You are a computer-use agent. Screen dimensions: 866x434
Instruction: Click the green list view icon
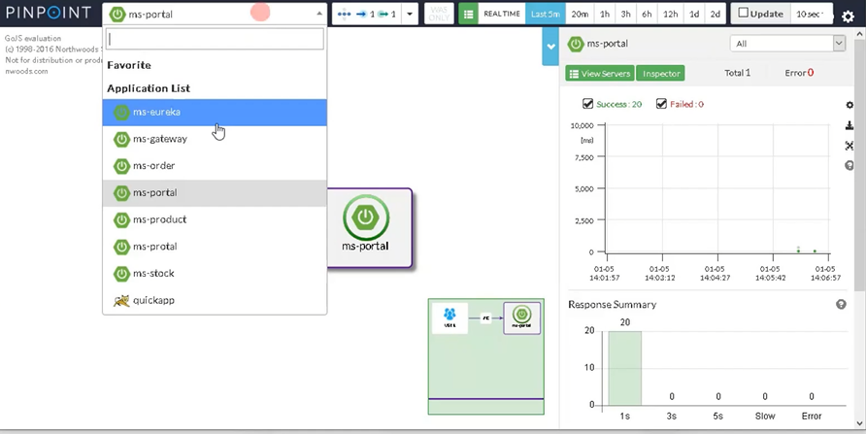tap(468, 14)
